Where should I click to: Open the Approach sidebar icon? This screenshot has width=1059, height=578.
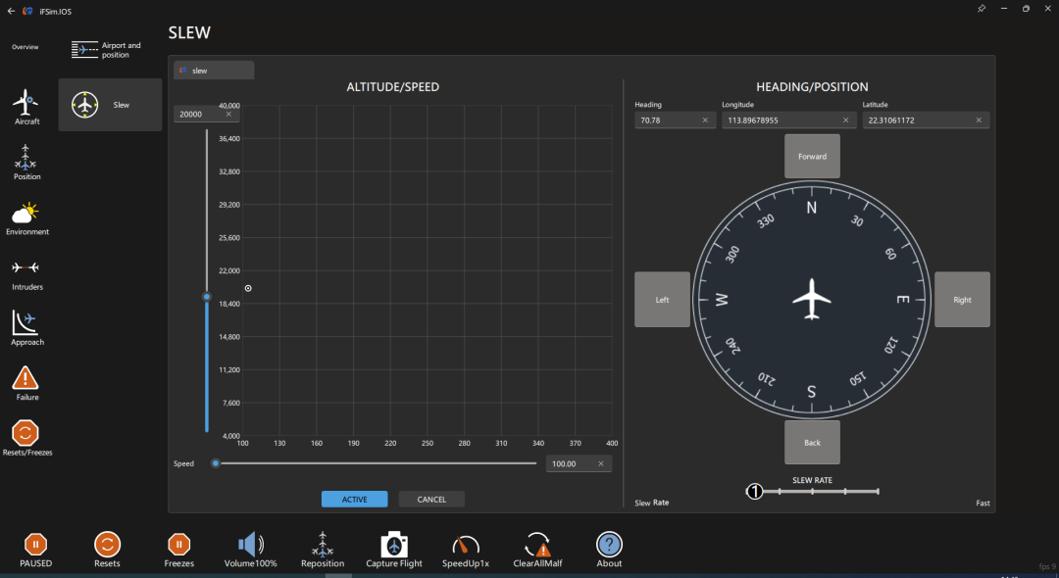[26, 323]
